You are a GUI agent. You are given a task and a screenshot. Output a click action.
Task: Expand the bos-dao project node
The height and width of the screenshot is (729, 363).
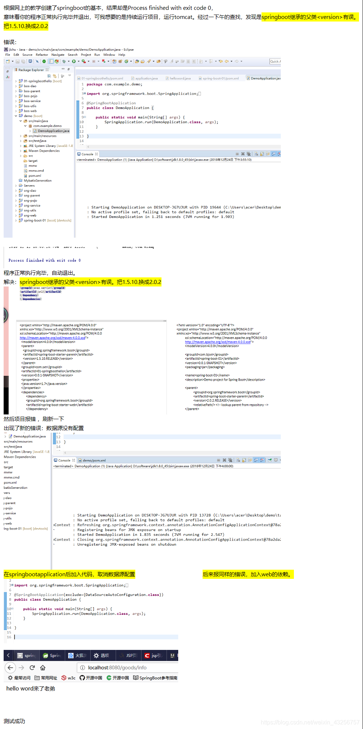pyautogui.click(x=16, y=86)
